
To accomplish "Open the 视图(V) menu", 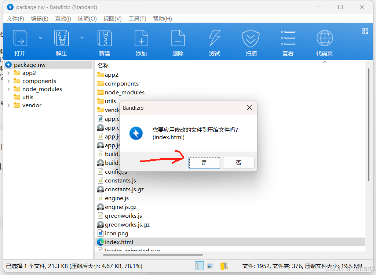I will 112,19.
